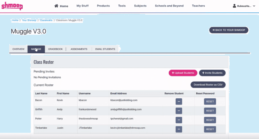Click the first name Andy
The height and width of the screenshot is (139, 259).
[60, 109]
